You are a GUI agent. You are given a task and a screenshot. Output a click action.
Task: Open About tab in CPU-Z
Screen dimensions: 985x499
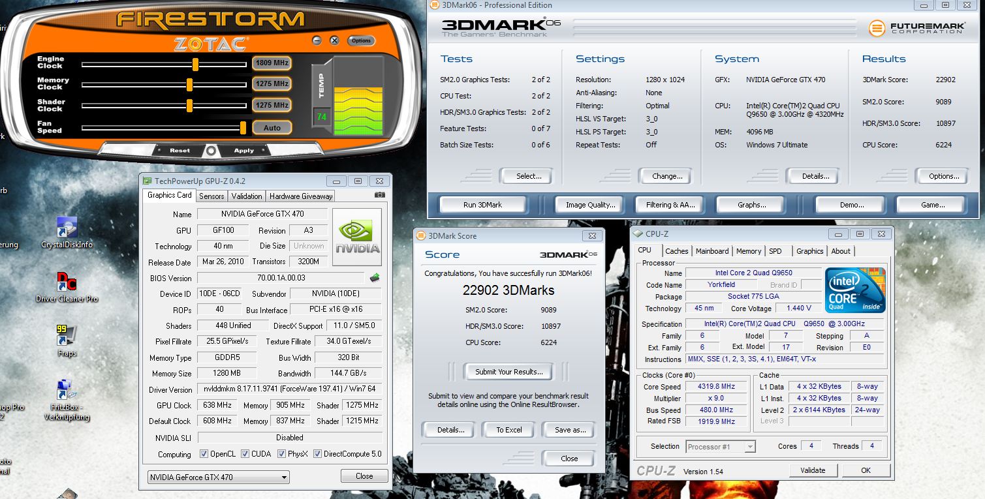pos(841,251)
